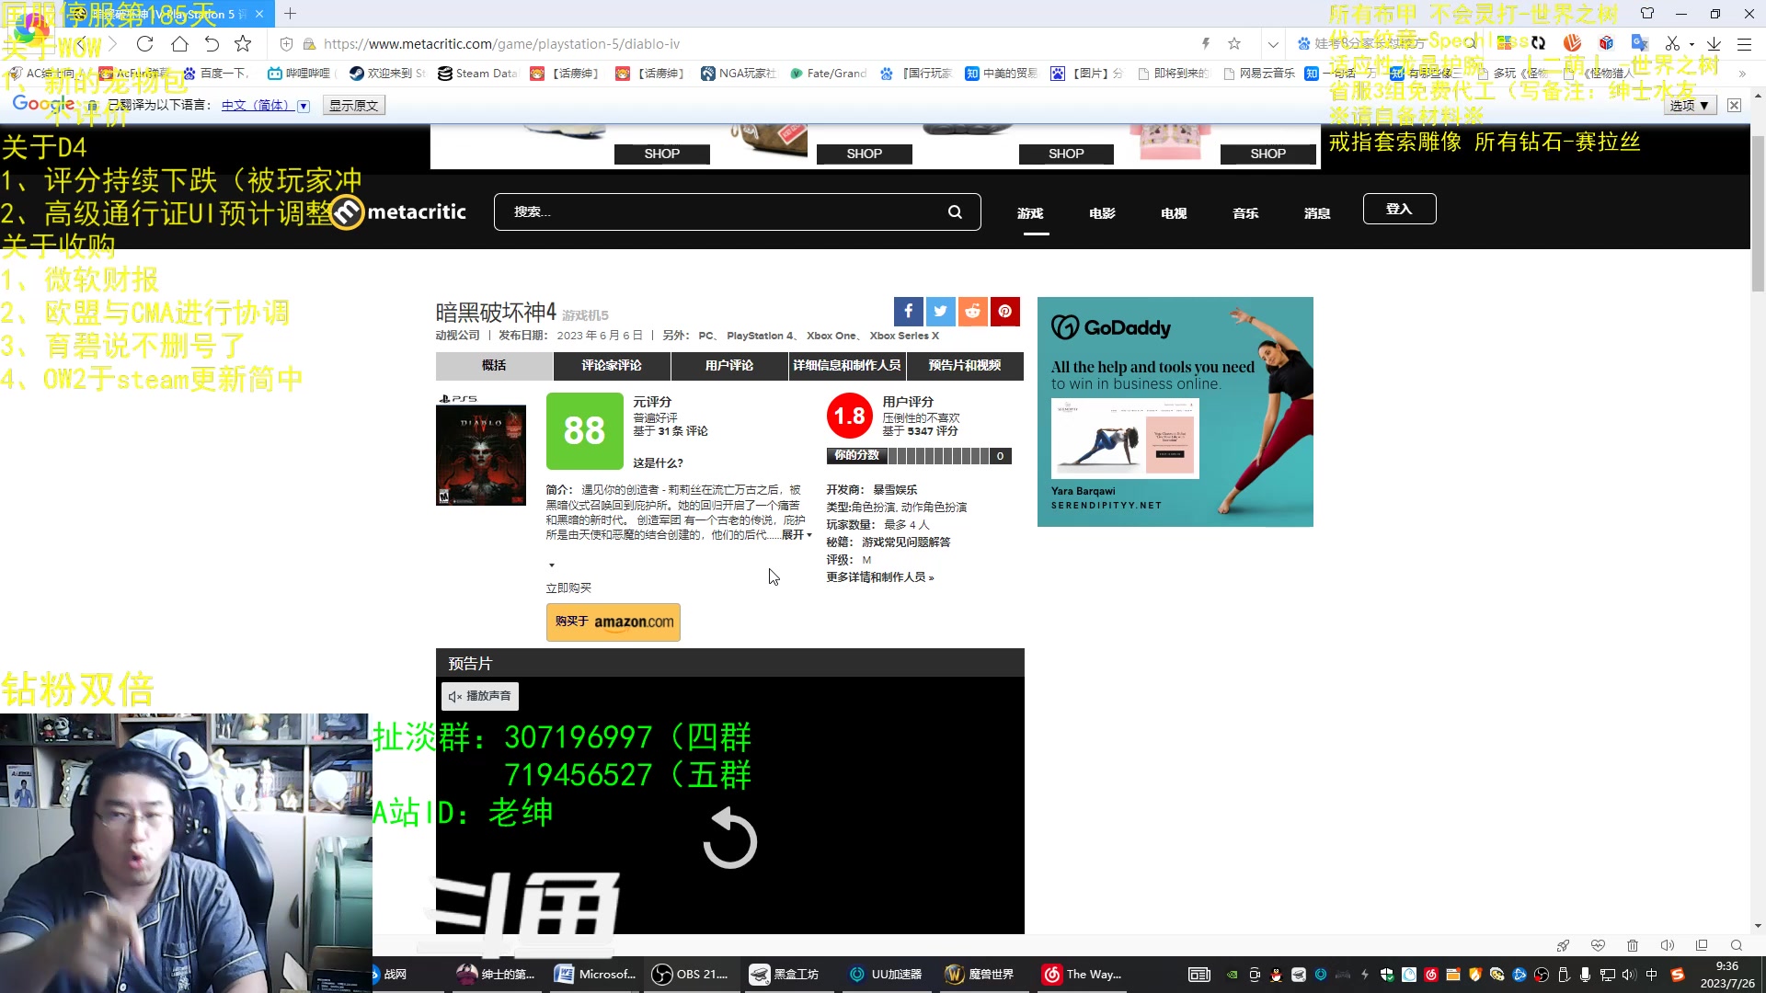Expand the game summary with 展开
Screen dimensions: 1766x993
click(x=797, y=535)
